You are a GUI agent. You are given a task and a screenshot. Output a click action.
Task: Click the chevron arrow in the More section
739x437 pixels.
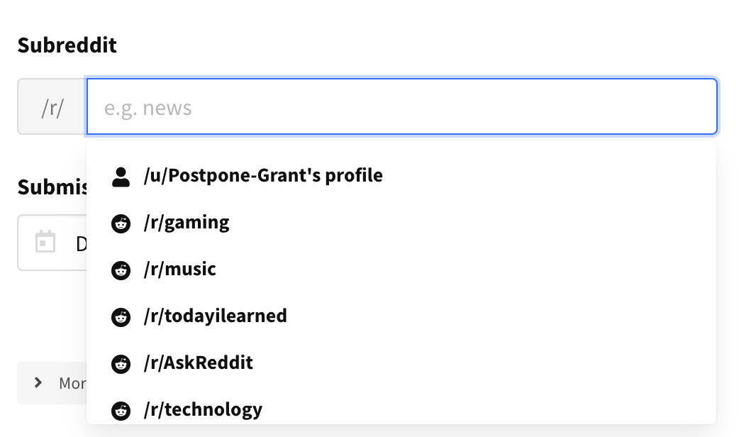click(38, 382)
